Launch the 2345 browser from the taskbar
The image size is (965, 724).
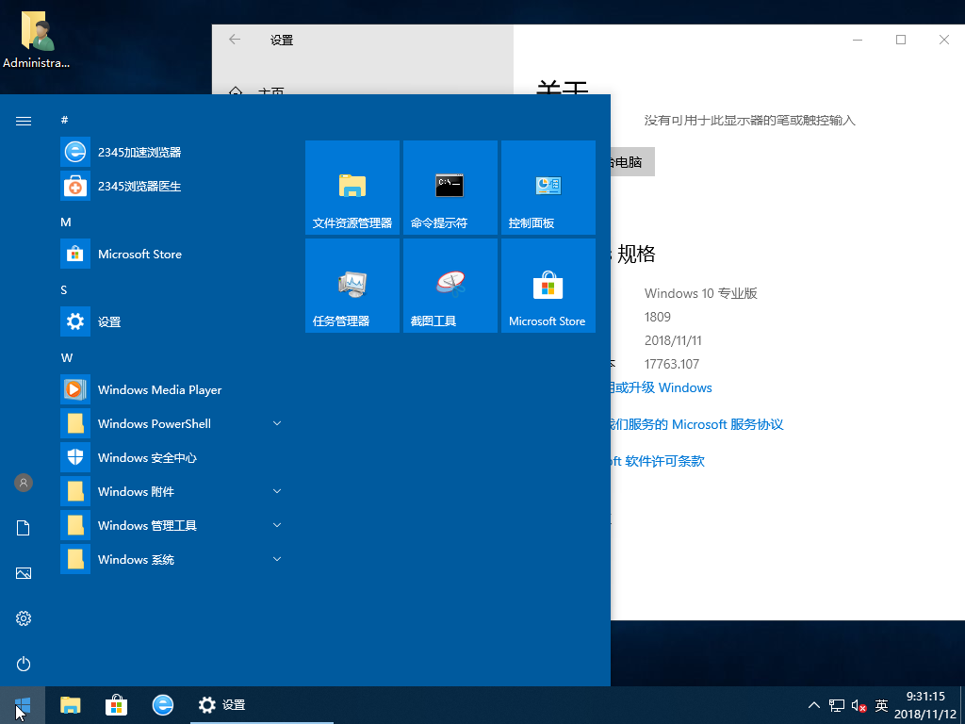coord(162,705)
